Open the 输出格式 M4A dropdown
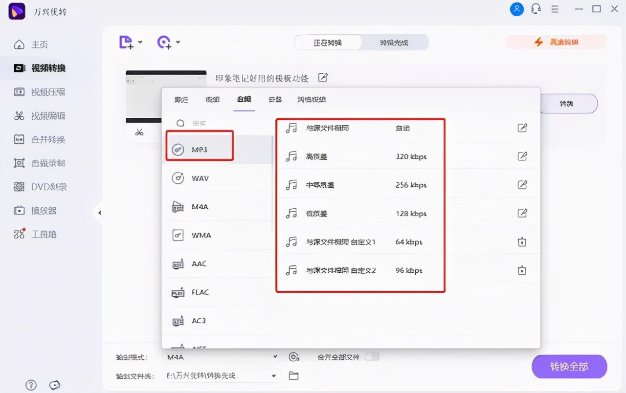The width and height of the screenshot is (626, 393). coord(222,357)
